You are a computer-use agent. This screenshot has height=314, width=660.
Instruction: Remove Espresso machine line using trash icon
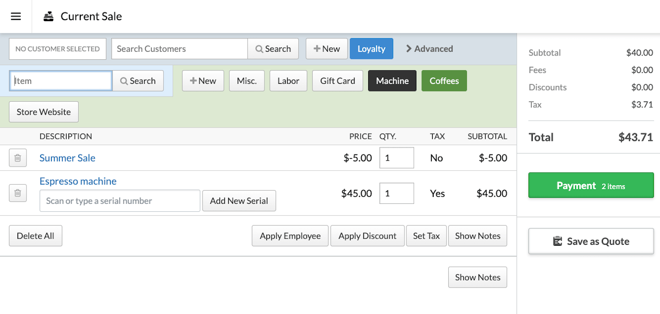click(x=17, y=193)
